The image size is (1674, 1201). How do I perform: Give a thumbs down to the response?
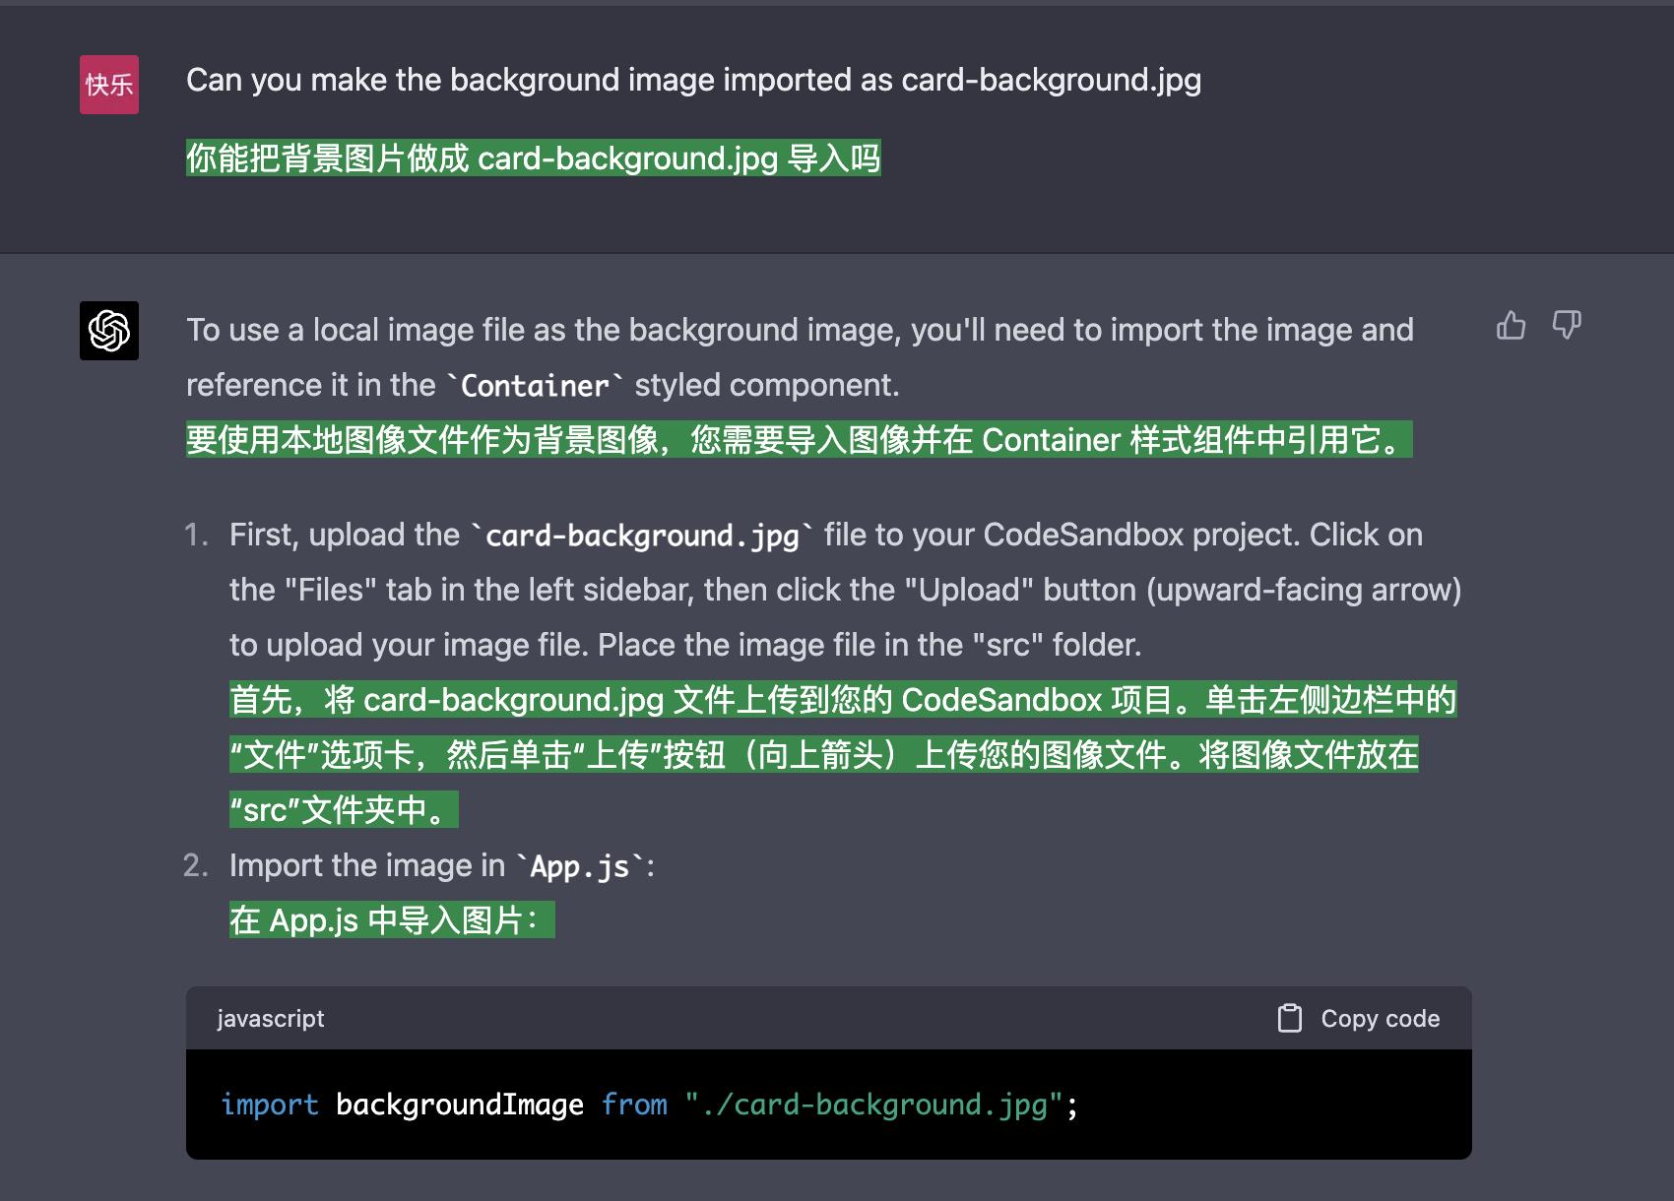pos(1568,325)
